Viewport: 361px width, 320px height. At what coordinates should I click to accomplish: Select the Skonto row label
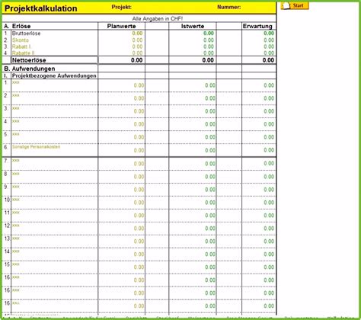point(21,40)
